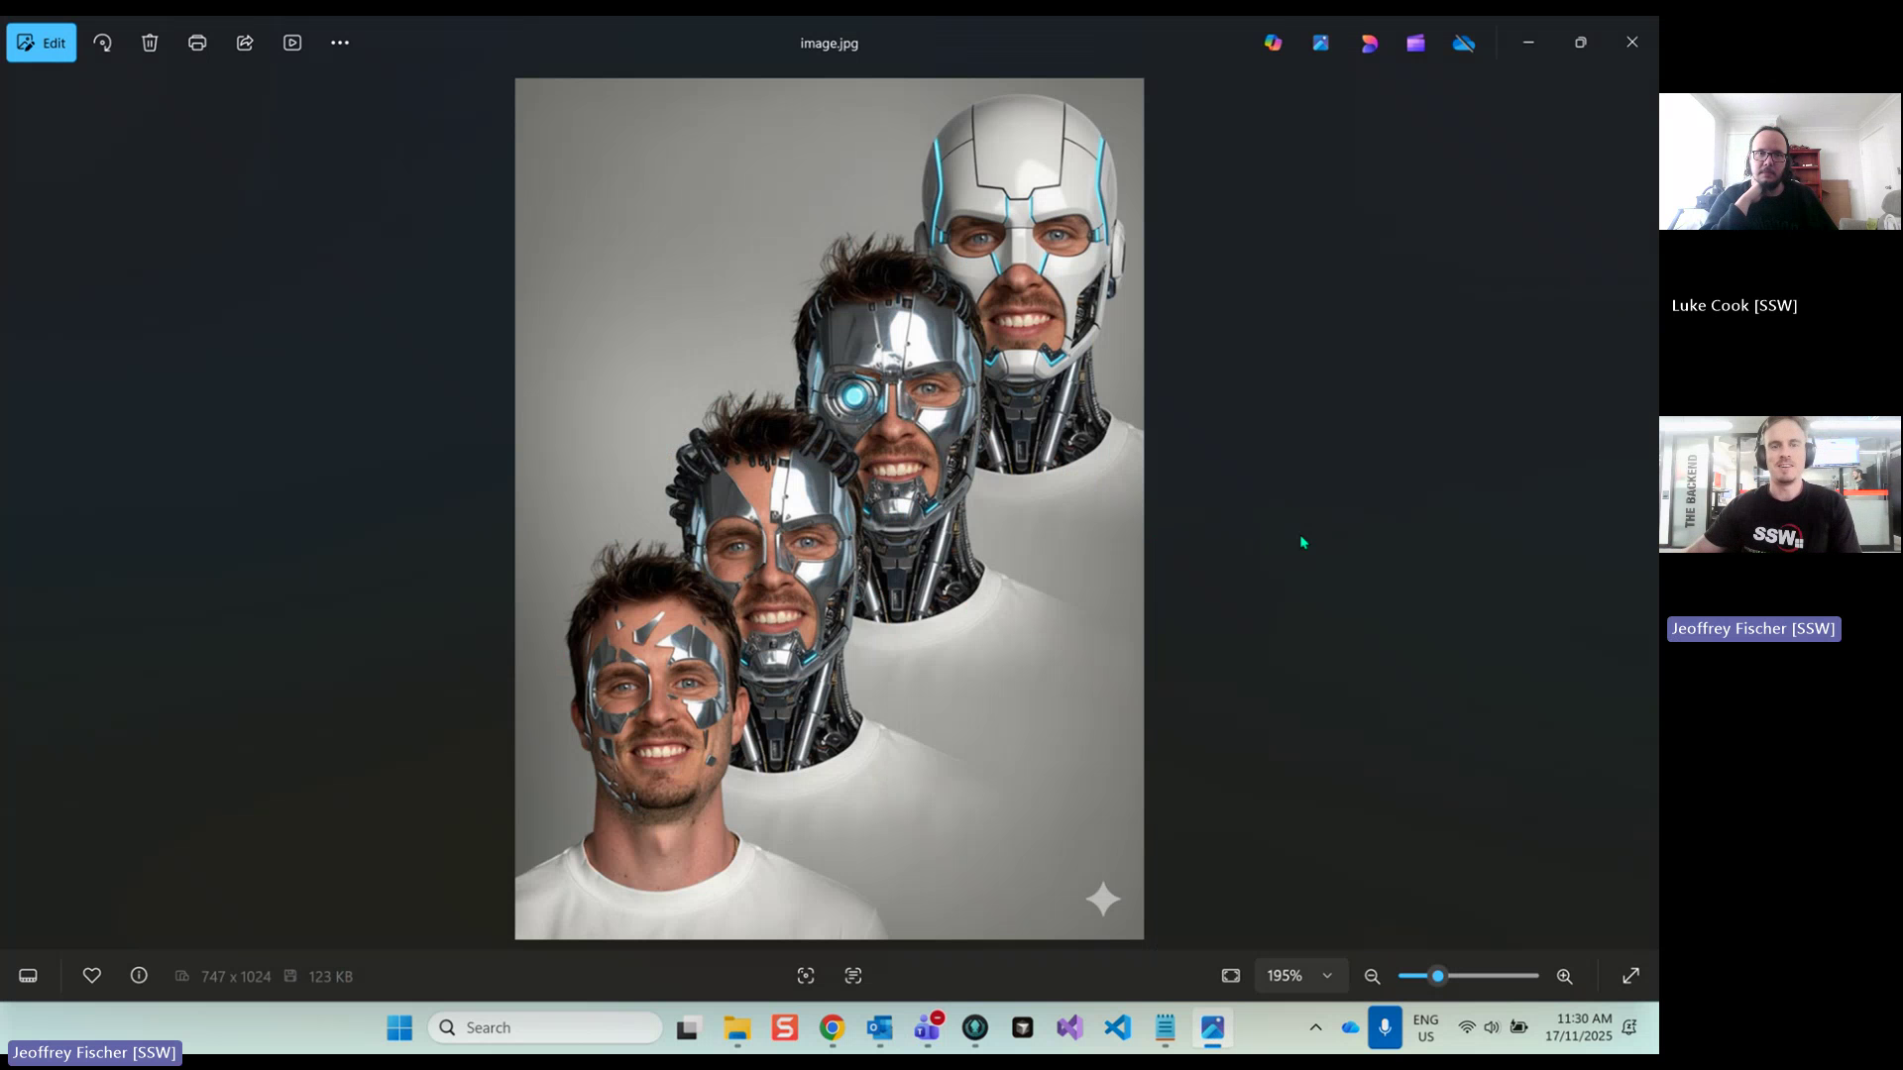Extract text from the image

tap(853, 976)
